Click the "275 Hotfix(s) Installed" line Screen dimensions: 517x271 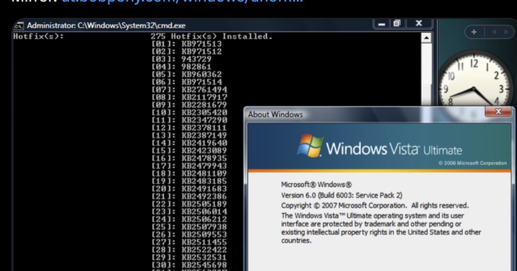[211, 37]
